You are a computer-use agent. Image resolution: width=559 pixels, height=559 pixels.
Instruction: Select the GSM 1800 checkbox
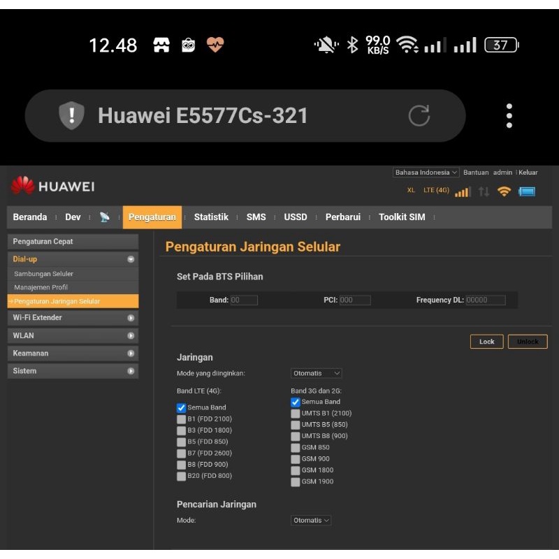coord(295,470)
